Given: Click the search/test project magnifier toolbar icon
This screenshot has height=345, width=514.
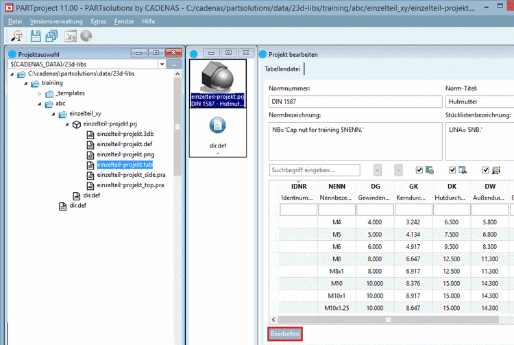Looking at the screenshot, I should 16,36.
